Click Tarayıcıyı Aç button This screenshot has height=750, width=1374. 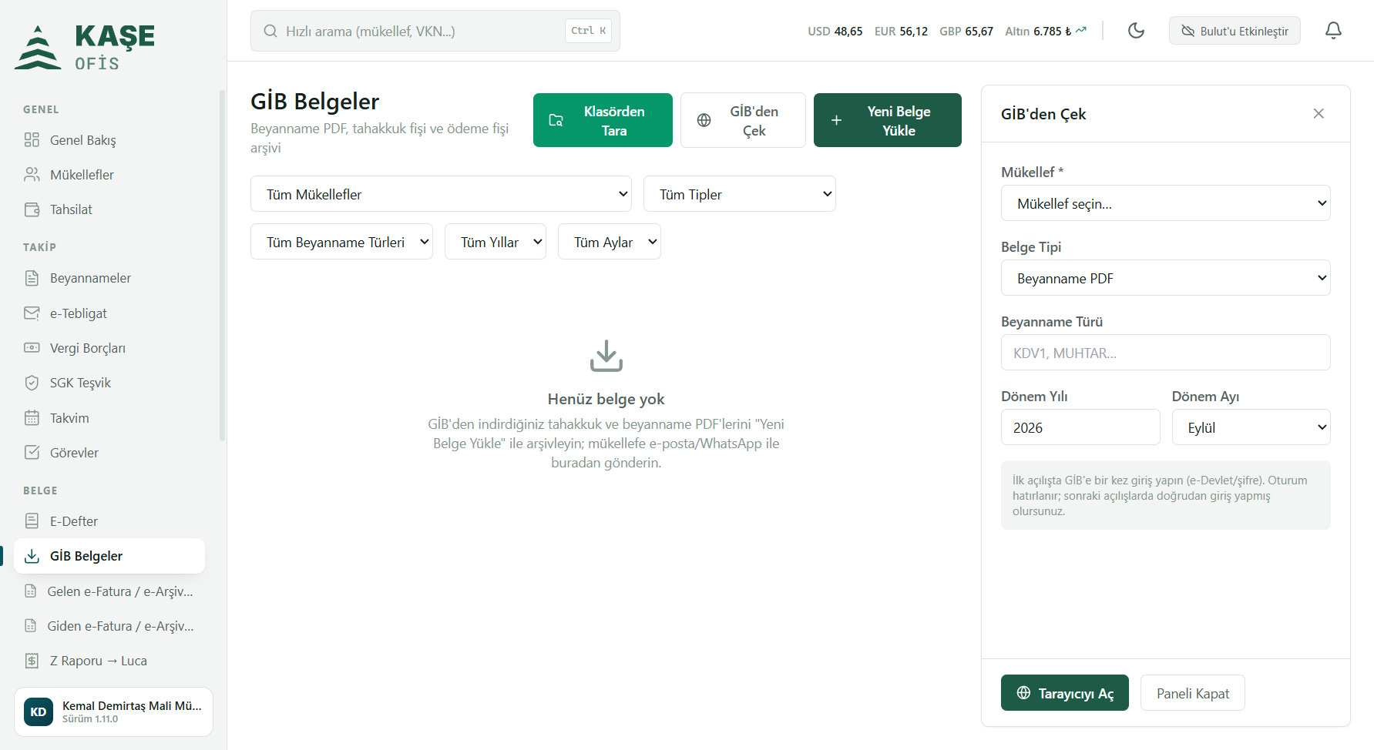tap(1064, 693)
